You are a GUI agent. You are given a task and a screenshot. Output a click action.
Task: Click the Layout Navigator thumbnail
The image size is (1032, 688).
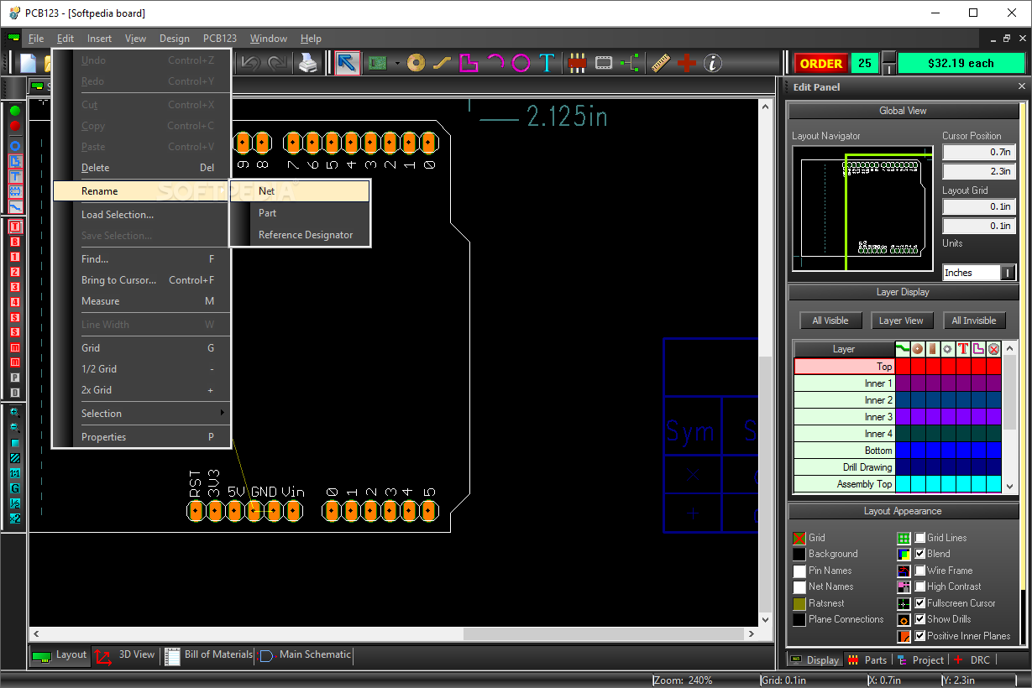[x=862, y=208]
